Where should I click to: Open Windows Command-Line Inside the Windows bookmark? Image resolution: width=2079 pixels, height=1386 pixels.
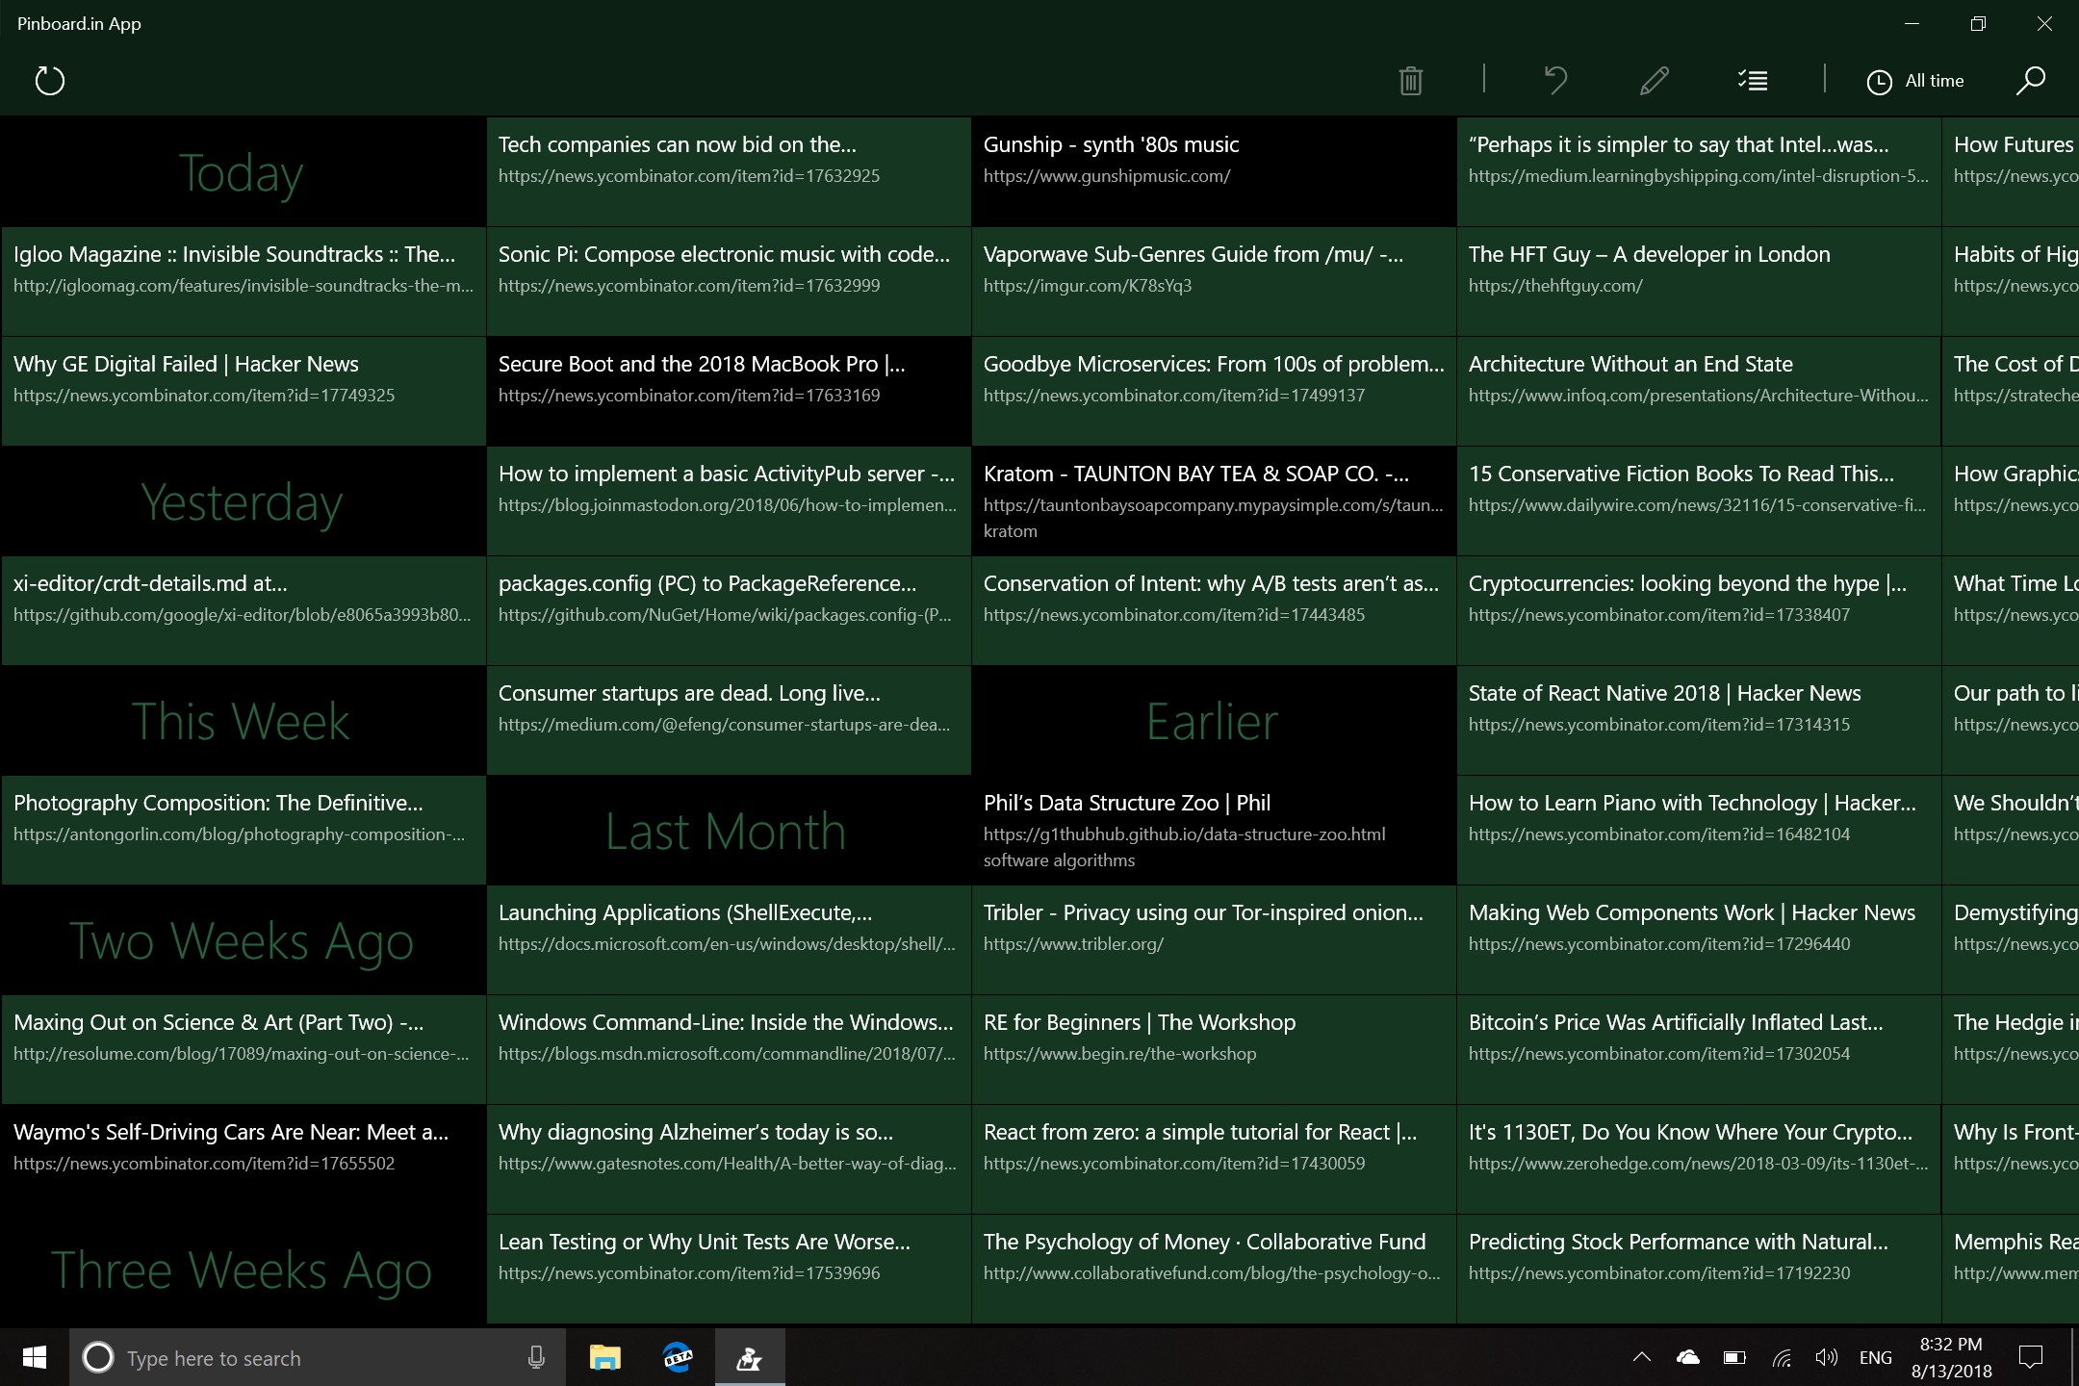coord(728,1050)
